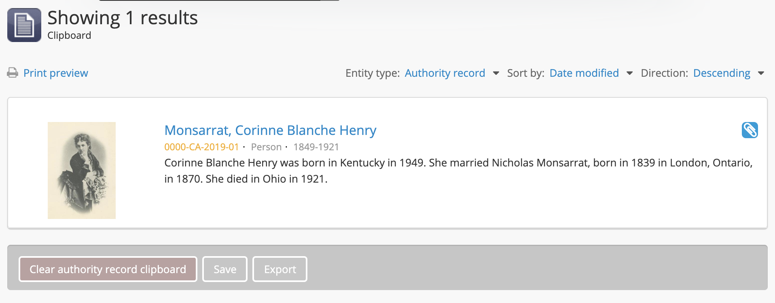Open the Authority record entity type dropdown
The height and width of the screenshot is (303, 775).
pos(445,73)
